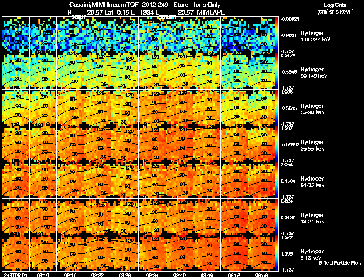This screenshot has height=277, width=364.
Task: Click the '09:16' time axis label
Action: 71,275
